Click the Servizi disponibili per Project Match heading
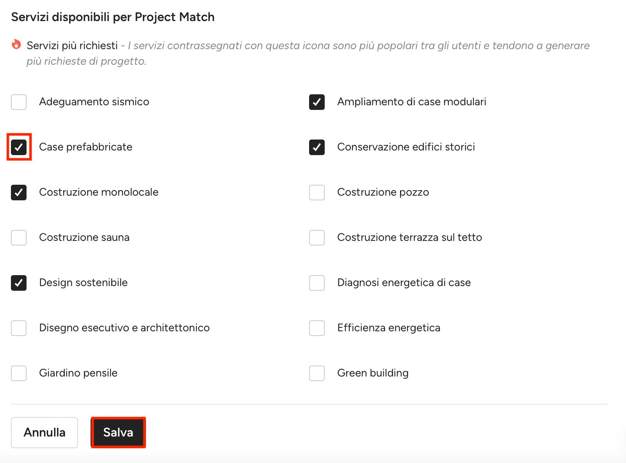 pyautogui.click(x=113, y=17)
